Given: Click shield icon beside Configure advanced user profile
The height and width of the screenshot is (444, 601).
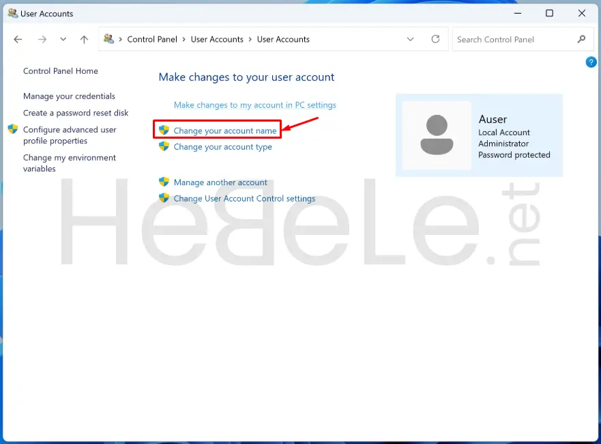Looking at the screenshot, I should (13, 129).
